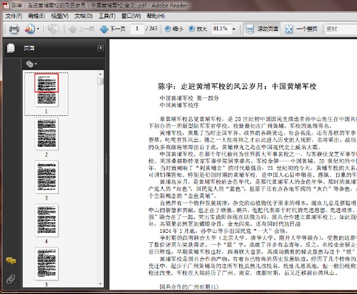
Task: Click thumbnail scrollbar down arrow
Action: click(x=100, y=284)
